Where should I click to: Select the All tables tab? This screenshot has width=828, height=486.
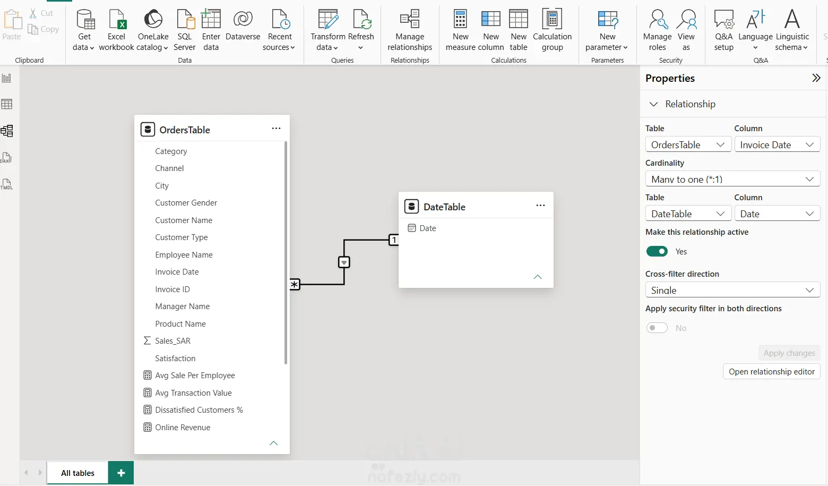77,473
